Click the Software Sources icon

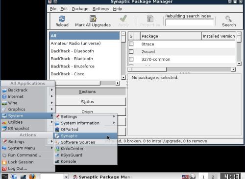(57, 142)
